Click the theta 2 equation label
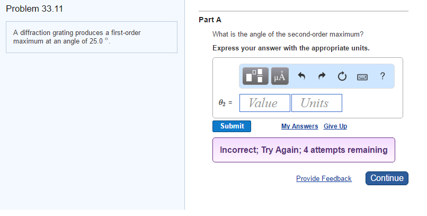 225,103
